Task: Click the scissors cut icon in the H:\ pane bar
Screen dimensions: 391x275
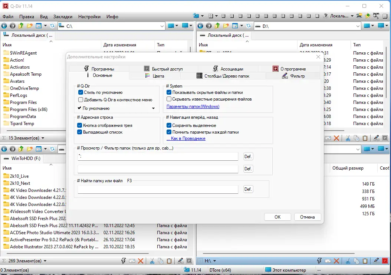Action: point(348,261)
